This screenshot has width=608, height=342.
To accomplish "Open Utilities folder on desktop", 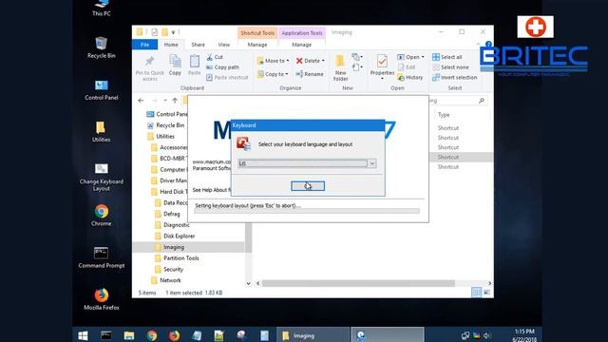I will coord(101,132).
